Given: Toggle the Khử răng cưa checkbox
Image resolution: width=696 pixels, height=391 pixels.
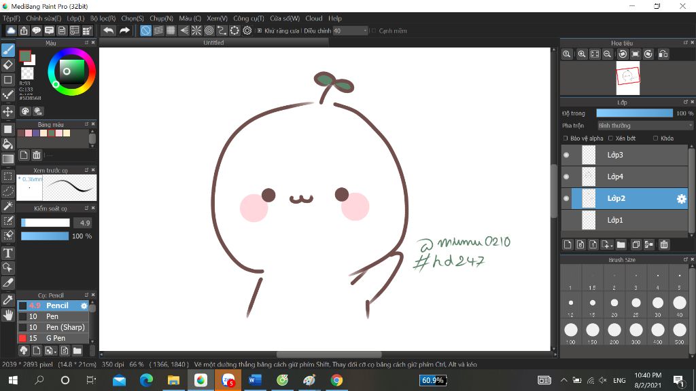Looking at the screenshot, I should point(260,31).
